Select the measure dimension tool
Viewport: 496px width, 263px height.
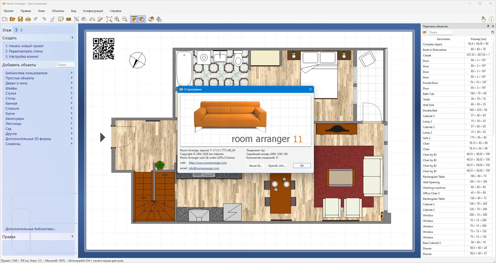coord(92,19)
